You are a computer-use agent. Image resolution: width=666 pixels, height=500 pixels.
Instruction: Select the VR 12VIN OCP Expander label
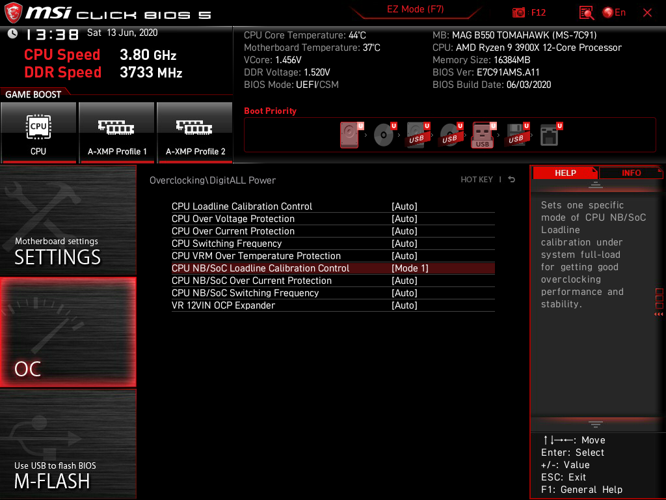pyautogui.click(x=223, y=305)
